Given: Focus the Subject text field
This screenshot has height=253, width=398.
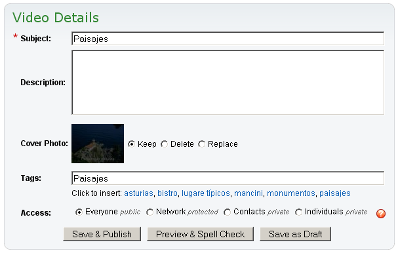Looking at the screenshot, I should pyautogui.click(x=228, y=39).
